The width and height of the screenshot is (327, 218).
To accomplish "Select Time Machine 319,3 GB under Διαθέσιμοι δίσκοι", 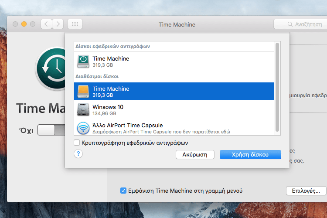I will tap(174, 92).
